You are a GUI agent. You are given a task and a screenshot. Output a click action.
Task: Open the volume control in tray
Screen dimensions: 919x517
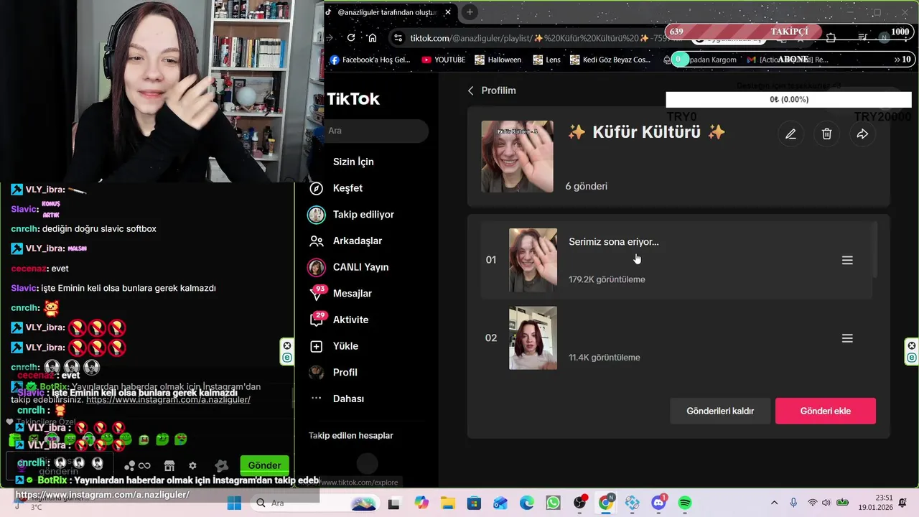[x=826, y=503]
